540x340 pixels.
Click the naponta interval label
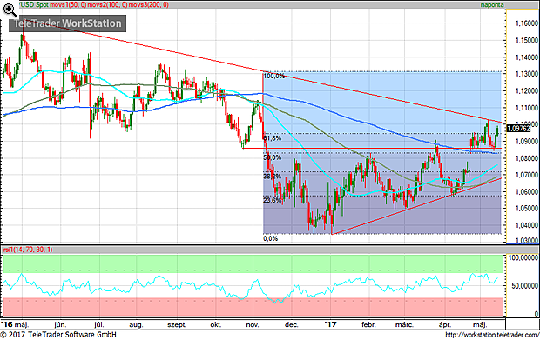[x=492, y=5]
